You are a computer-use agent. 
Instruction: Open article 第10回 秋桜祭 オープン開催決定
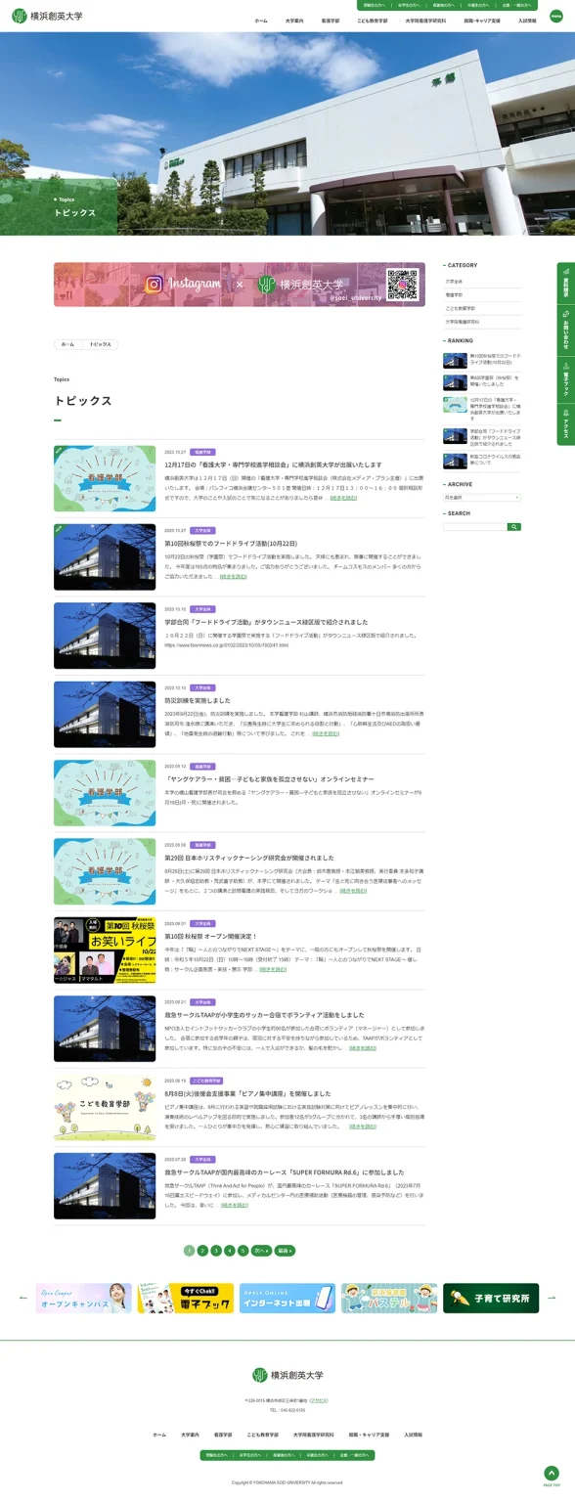point(210,936)
